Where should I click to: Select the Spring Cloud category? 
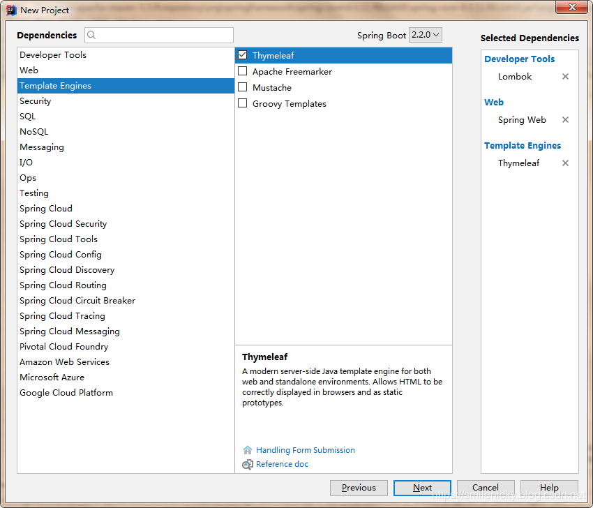[126, 209]
